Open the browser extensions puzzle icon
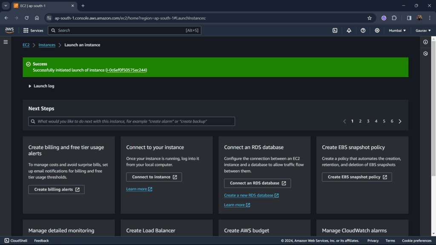The image size is (436, 245). [x=394, y=18]
